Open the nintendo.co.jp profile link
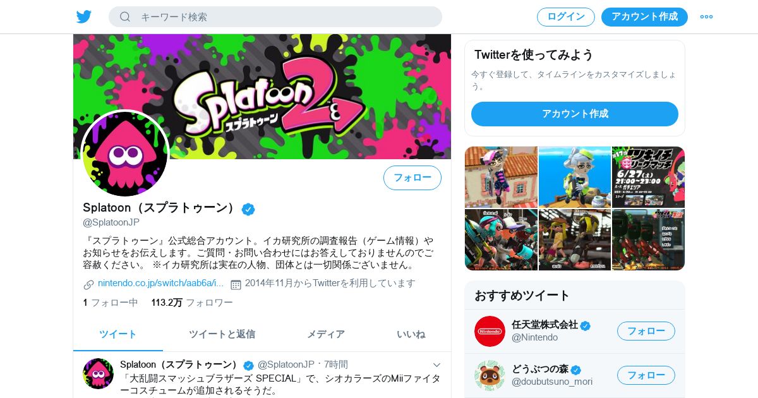Image resolution: width=758 pixels, height=398 pixels. [160, 282]
